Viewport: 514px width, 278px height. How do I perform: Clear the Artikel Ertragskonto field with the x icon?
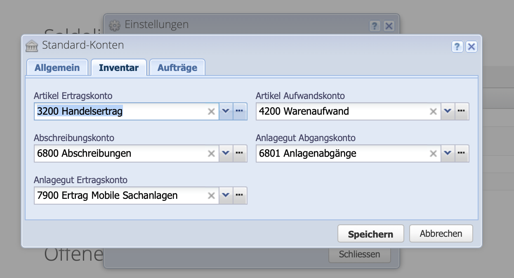click(x=211, y=111)
